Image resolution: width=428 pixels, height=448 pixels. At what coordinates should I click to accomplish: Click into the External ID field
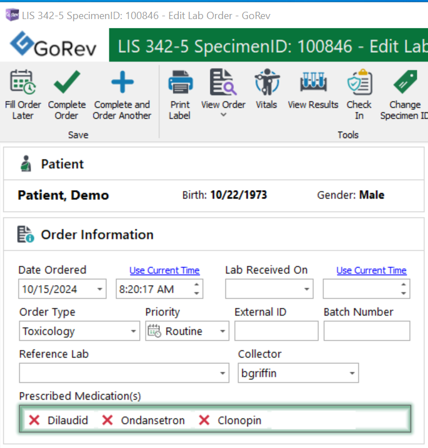pyautogui.click(x=276, y=331)
